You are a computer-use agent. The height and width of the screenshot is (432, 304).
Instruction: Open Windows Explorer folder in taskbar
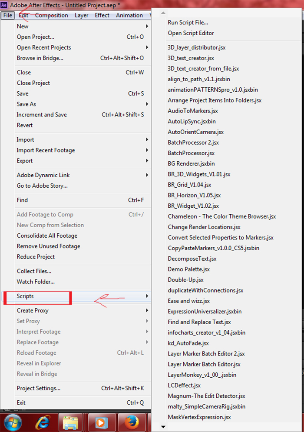click(70, 422)
